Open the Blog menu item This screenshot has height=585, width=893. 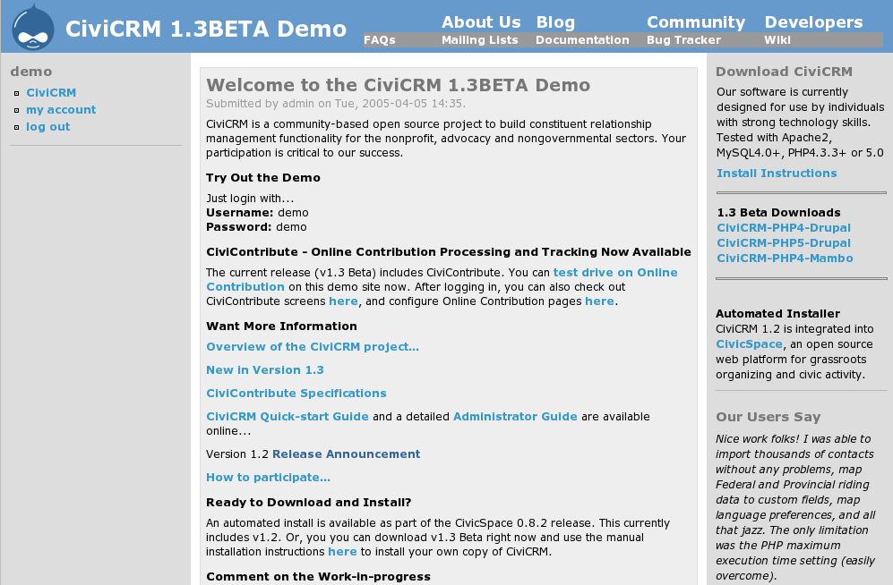click(555, 22)
